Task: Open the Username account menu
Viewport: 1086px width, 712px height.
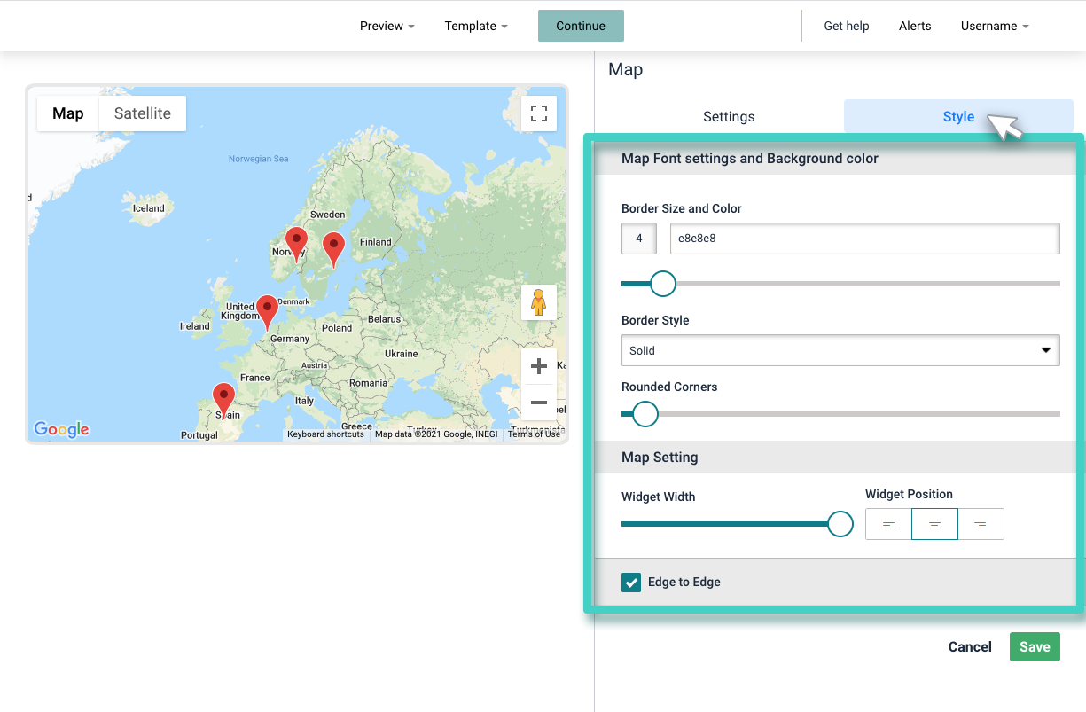Action: tap(995, 26)
